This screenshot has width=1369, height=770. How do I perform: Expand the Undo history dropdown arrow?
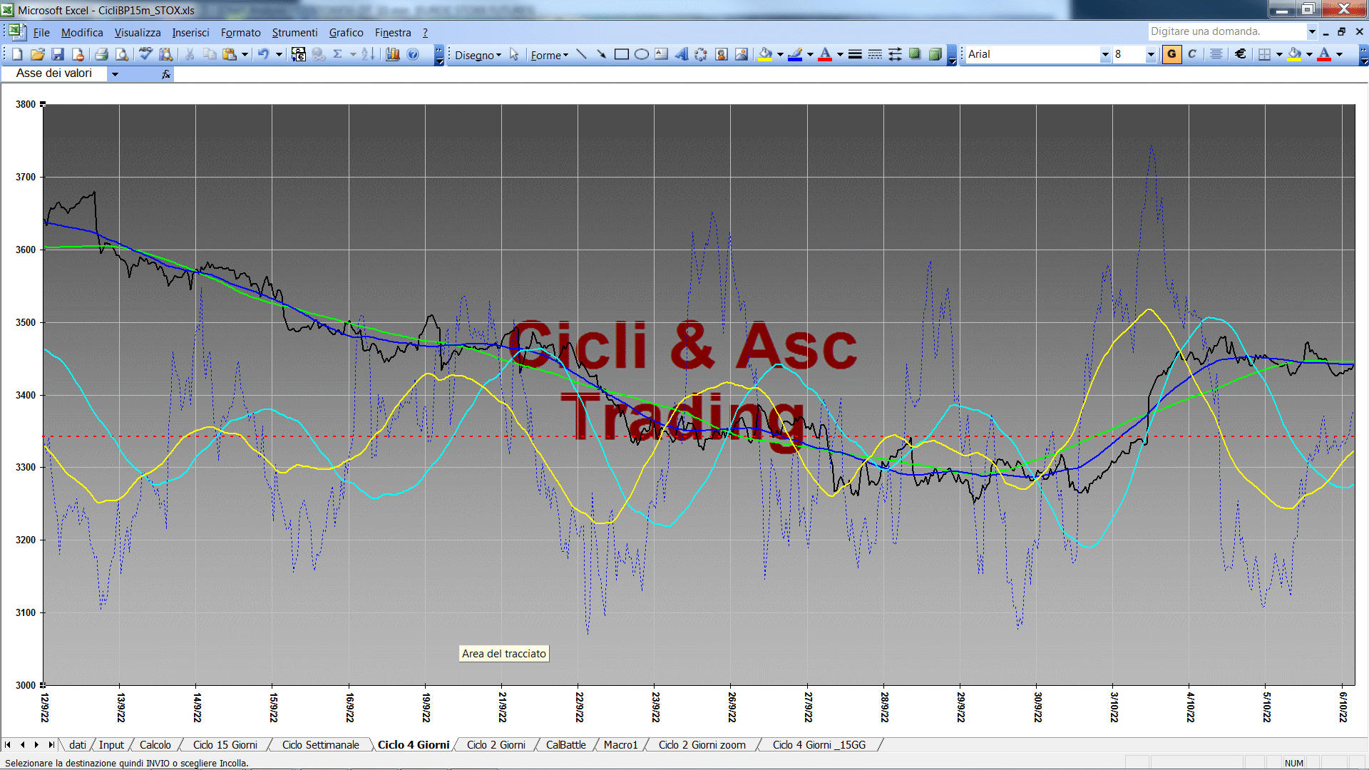pos(279,54)
